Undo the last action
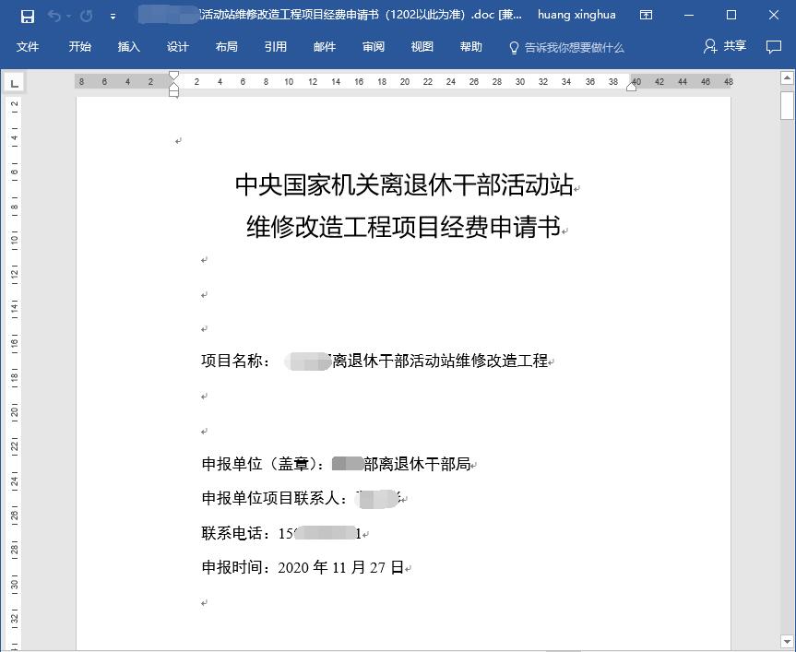The height and width of the screenshot is (652, 796). coord(54,16)
